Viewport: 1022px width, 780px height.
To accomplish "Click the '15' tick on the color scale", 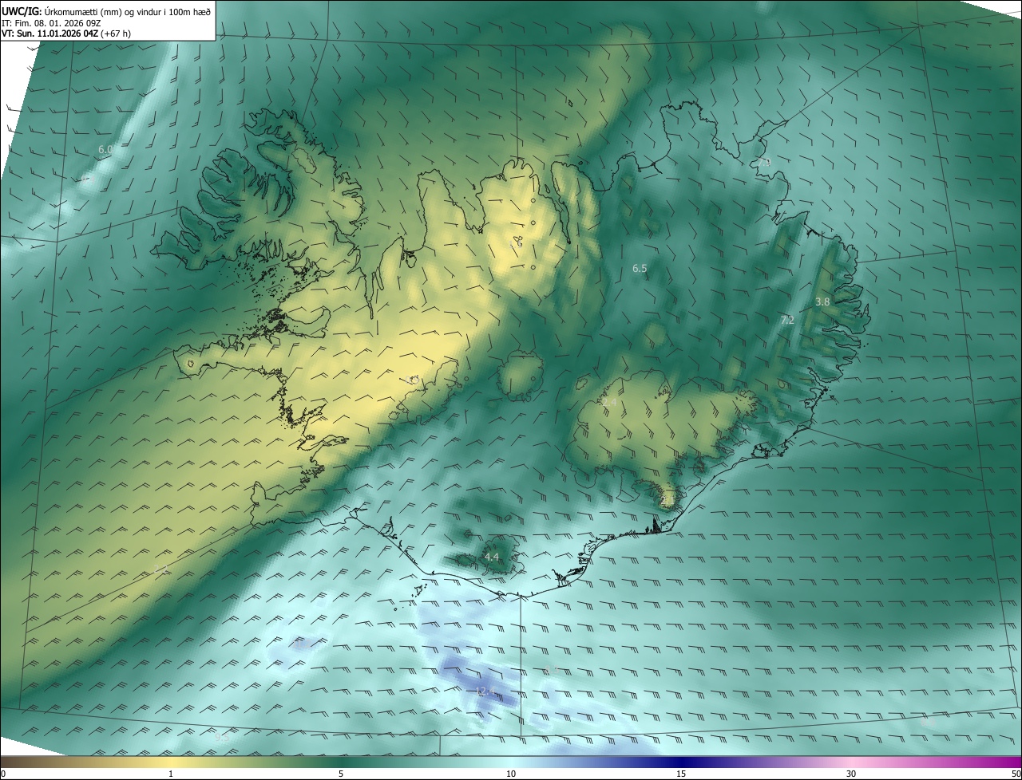I will 681,774.
